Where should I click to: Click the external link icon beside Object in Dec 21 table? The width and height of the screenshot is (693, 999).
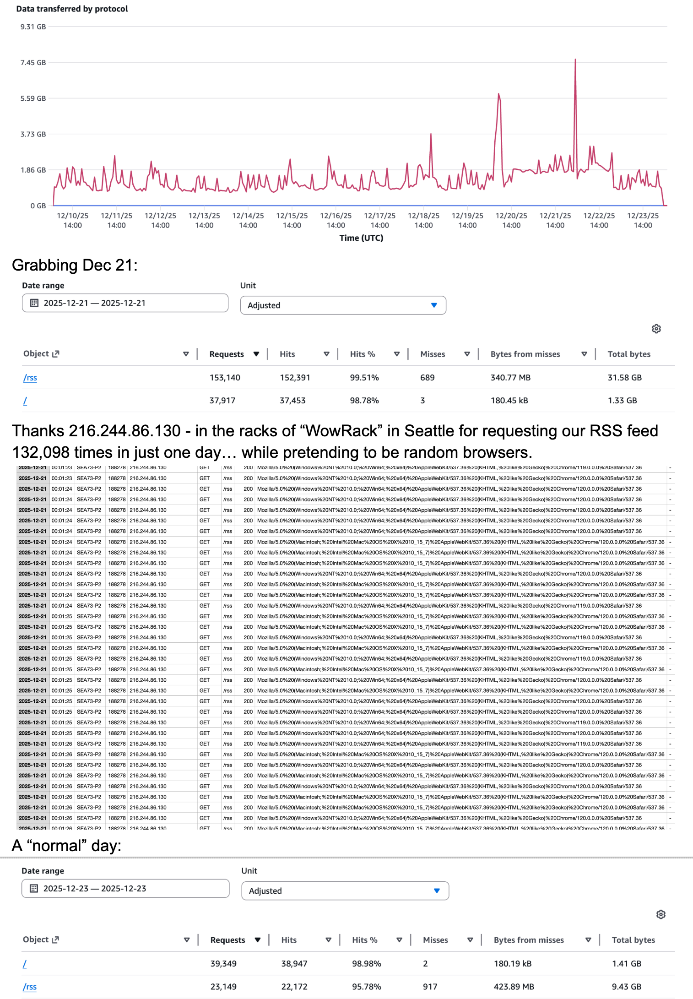(56, 354)
